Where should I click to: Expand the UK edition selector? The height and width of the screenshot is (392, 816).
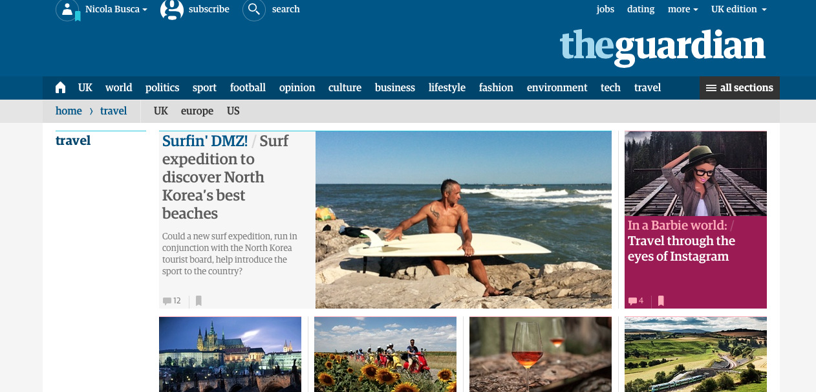[x=738, y=9]
